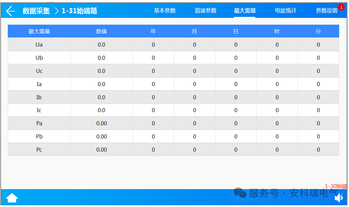Viewport: 349px width, 207px height.
Task: Click the 年 column header
Action: tap(153, 31)
